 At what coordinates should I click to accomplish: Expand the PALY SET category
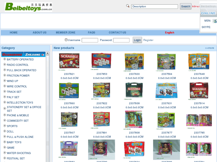point(4,97)
